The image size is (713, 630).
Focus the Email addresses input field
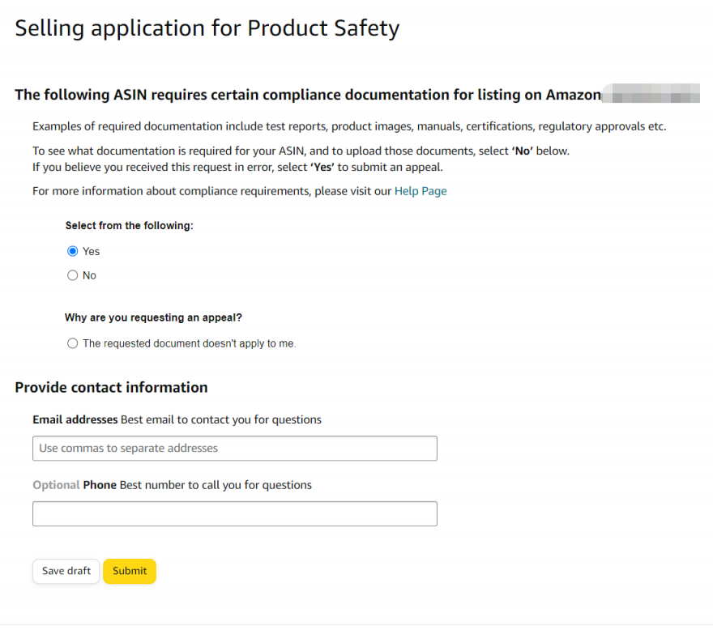tap(235, 449)
